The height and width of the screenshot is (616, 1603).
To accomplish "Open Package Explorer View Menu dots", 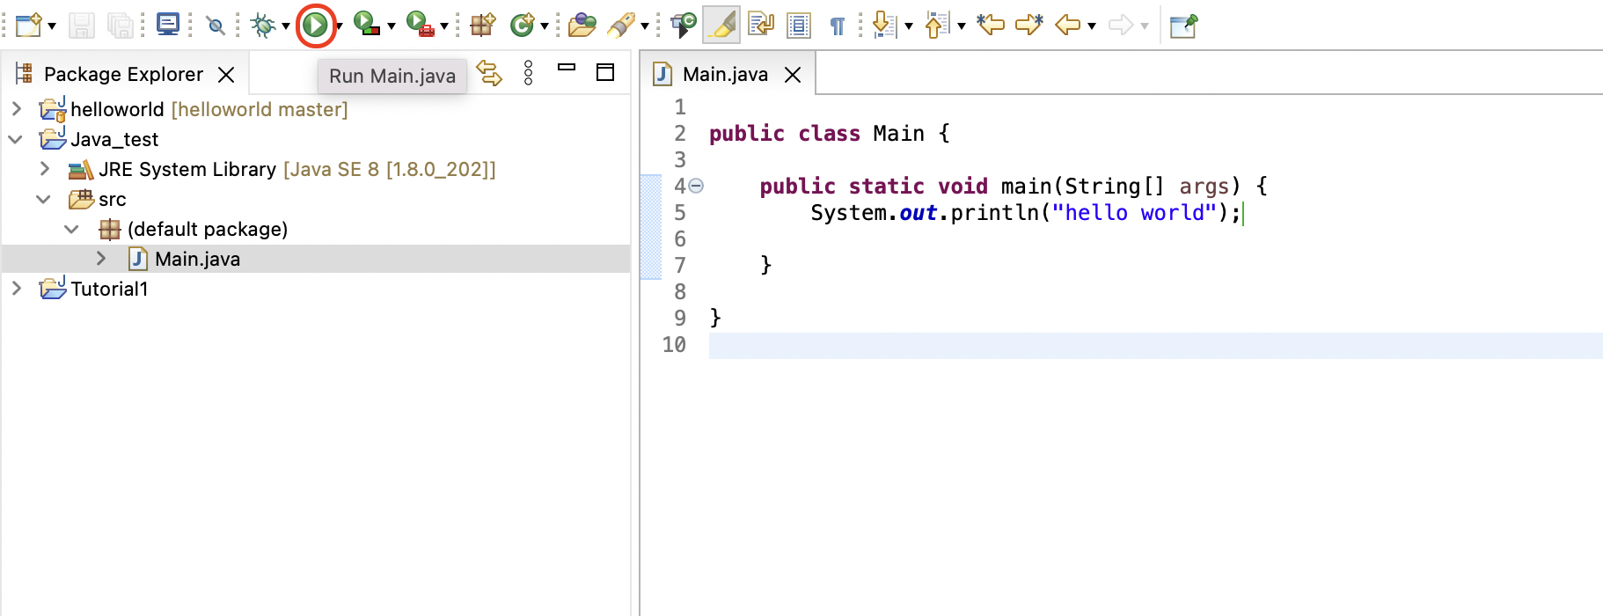I will pos(528,73).
